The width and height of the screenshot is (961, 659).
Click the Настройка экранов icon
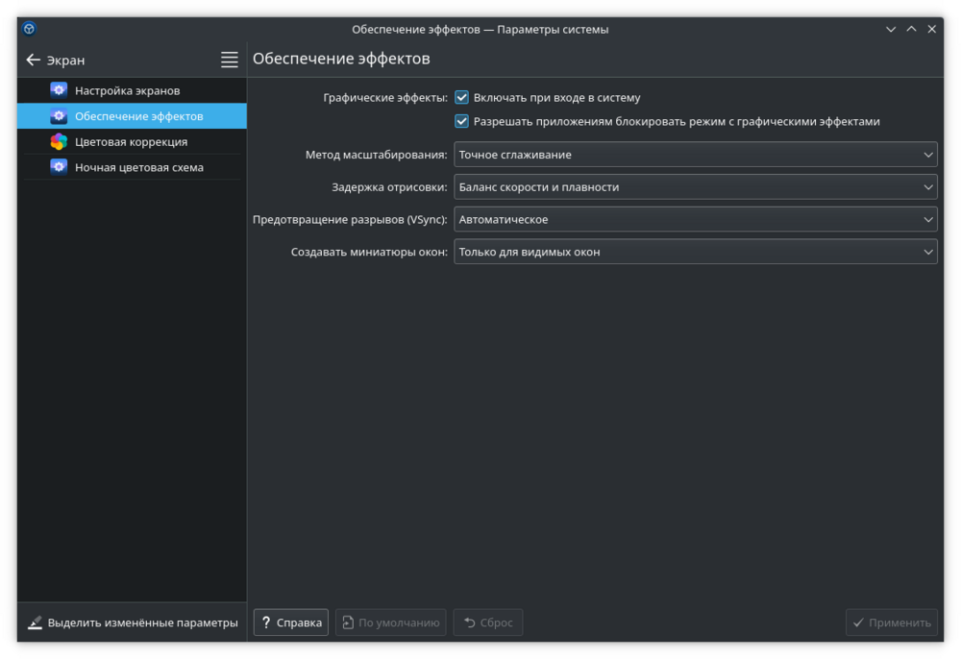coord(59,90)
